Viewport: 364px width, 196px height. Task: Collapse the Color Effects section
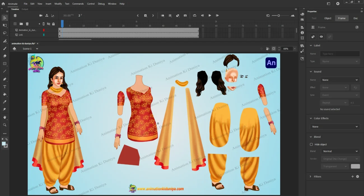(311, 119)
